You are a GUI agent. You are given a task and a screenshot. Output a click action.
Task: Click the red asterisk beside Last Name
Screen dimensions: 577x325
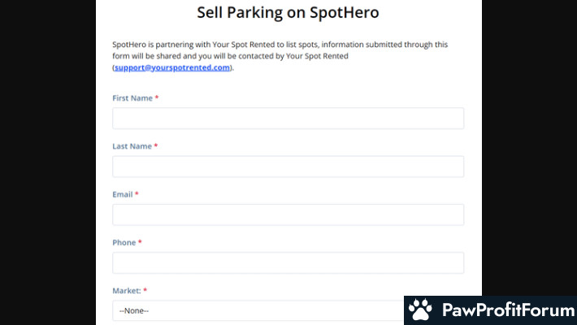tap(156, 145)
